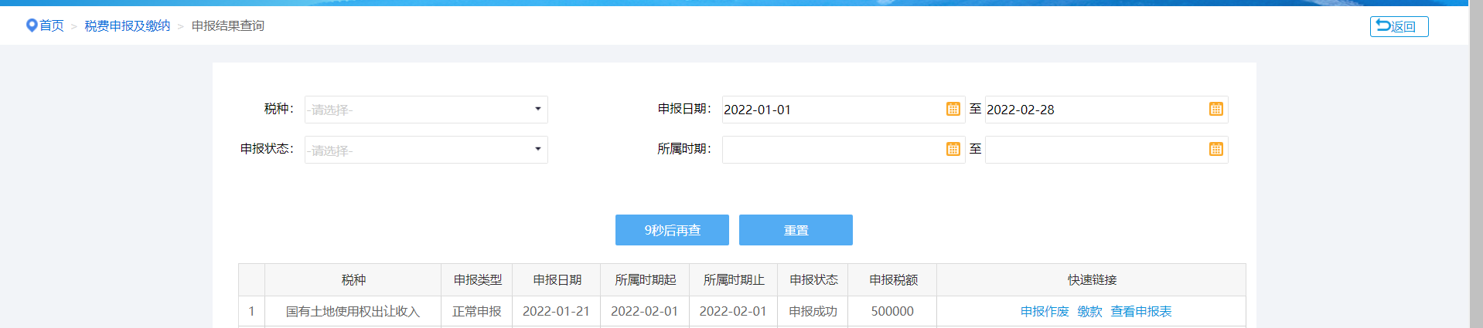Click the 2022-01-21 date cell
This screenshot has width=1483, height=328.
557,311
